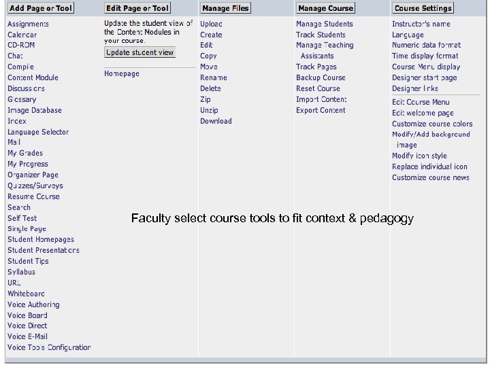490x367 pixels.
Task: Open the Manage Students link
Action: click(325, 24)
